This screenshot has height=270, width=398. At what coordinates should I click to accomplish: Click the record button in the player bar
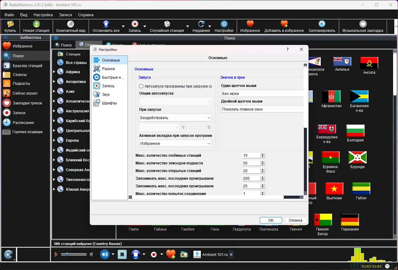pyautogui.click(x=154, y=254)
